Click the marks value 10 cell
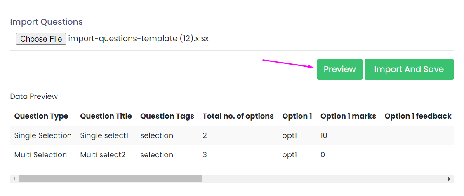This screenshot has width=464, height=196. [x=324, y=135]
